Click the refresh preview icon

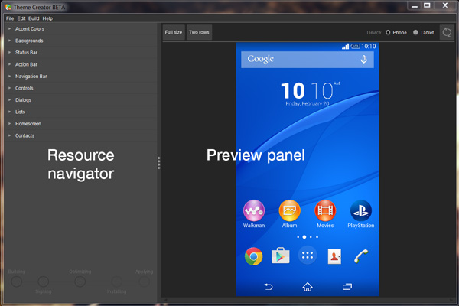point(446,33)
